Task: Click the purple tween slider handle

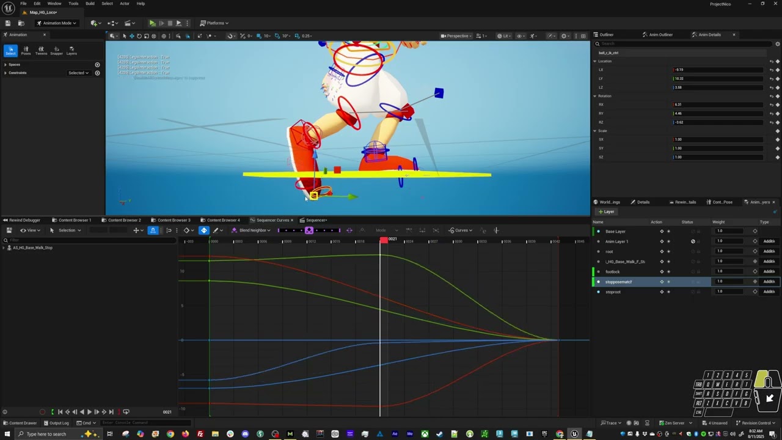Action: (x=309, y=230)
